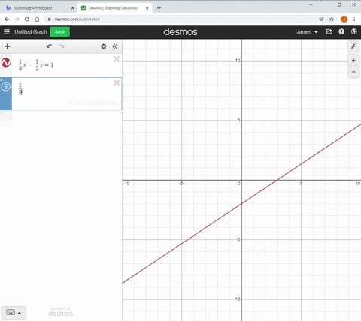Reload the current page
The image size is (361, 321).
click(27, 19)
